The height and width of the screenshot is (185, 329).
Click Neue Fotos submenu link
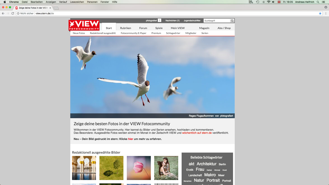[x=79, y=33]
